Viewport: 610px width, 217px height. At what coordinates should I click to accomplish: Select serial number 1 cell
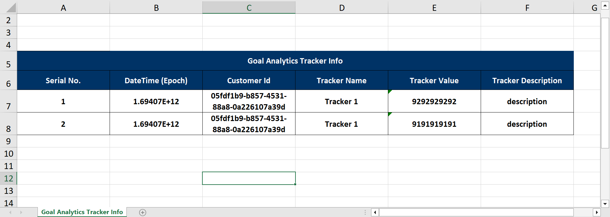tap(63, 101)
